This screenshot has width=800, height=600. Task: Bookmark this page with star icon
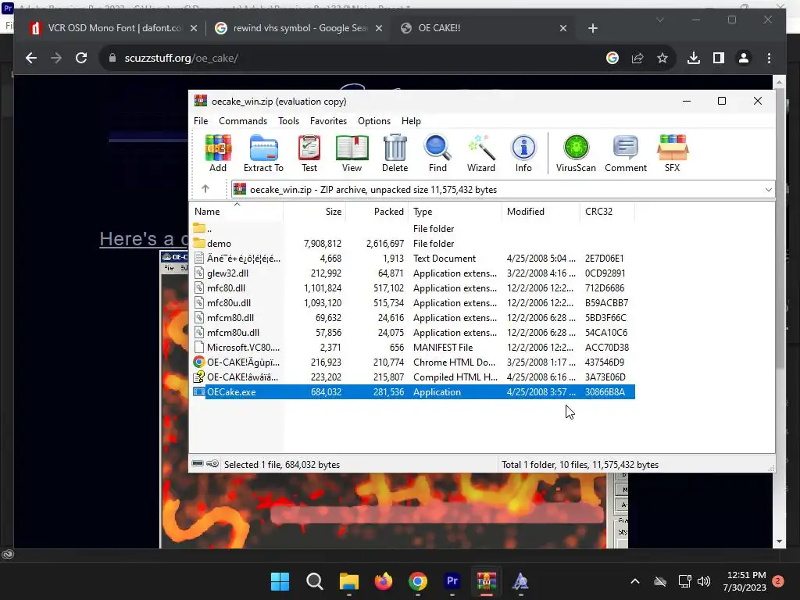[662, 58]
